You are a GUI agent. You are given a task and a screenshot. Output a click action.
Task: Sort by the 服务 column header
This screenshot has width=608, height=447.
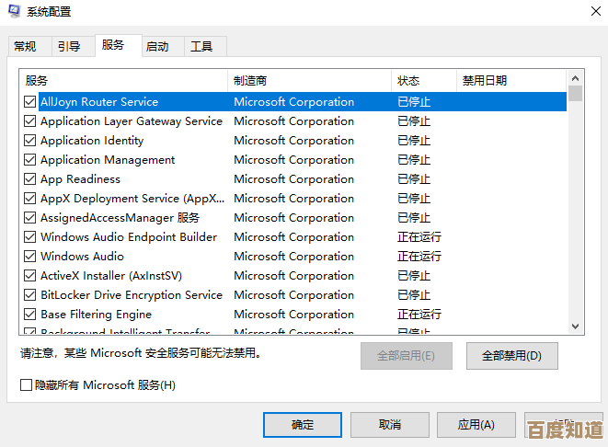[x=124, y=81]
